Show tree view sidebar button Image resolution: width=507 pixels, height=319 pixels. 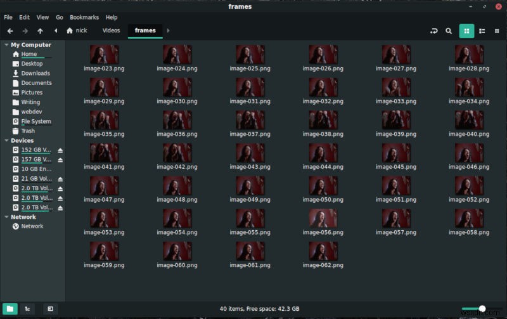click(x=27, y=309)
